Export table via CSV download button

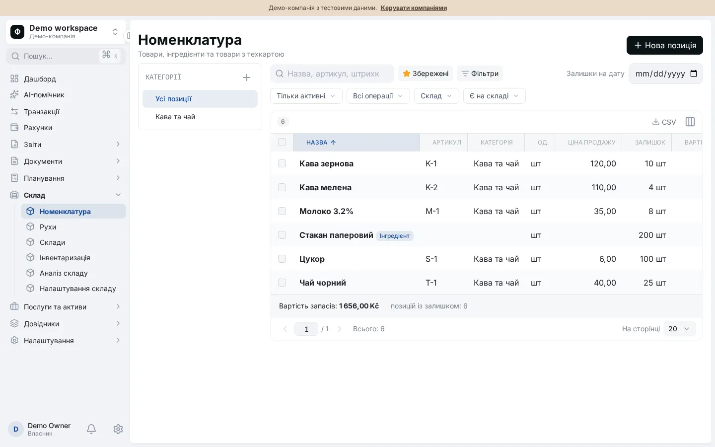(x=664, y=122)
